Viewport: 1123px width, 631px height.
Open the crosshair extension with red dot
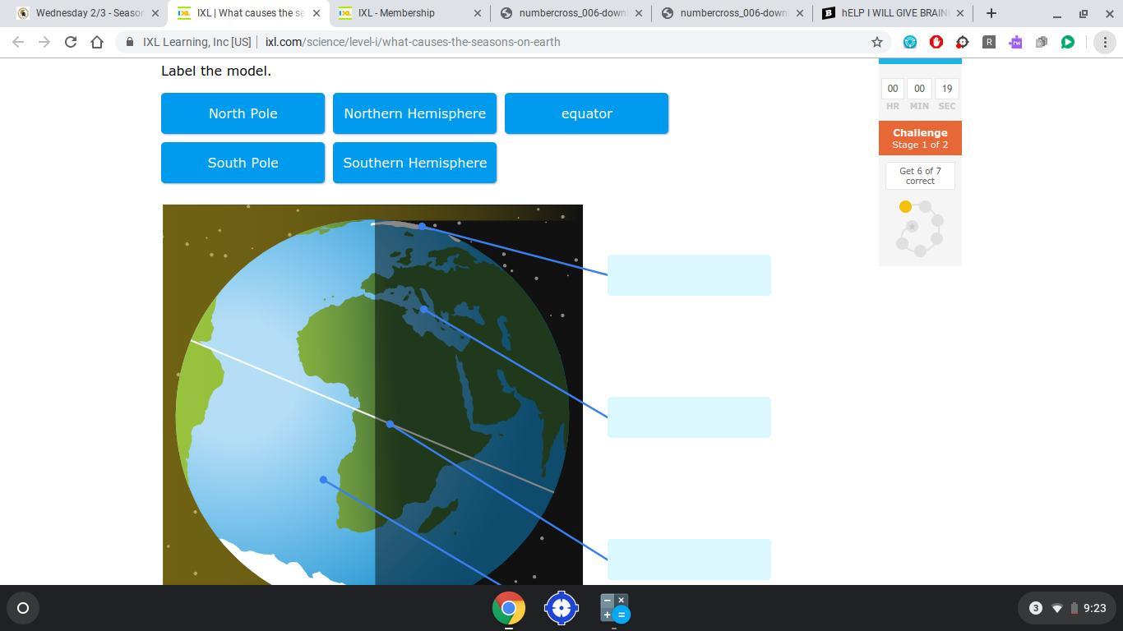(x=963, y=42)
